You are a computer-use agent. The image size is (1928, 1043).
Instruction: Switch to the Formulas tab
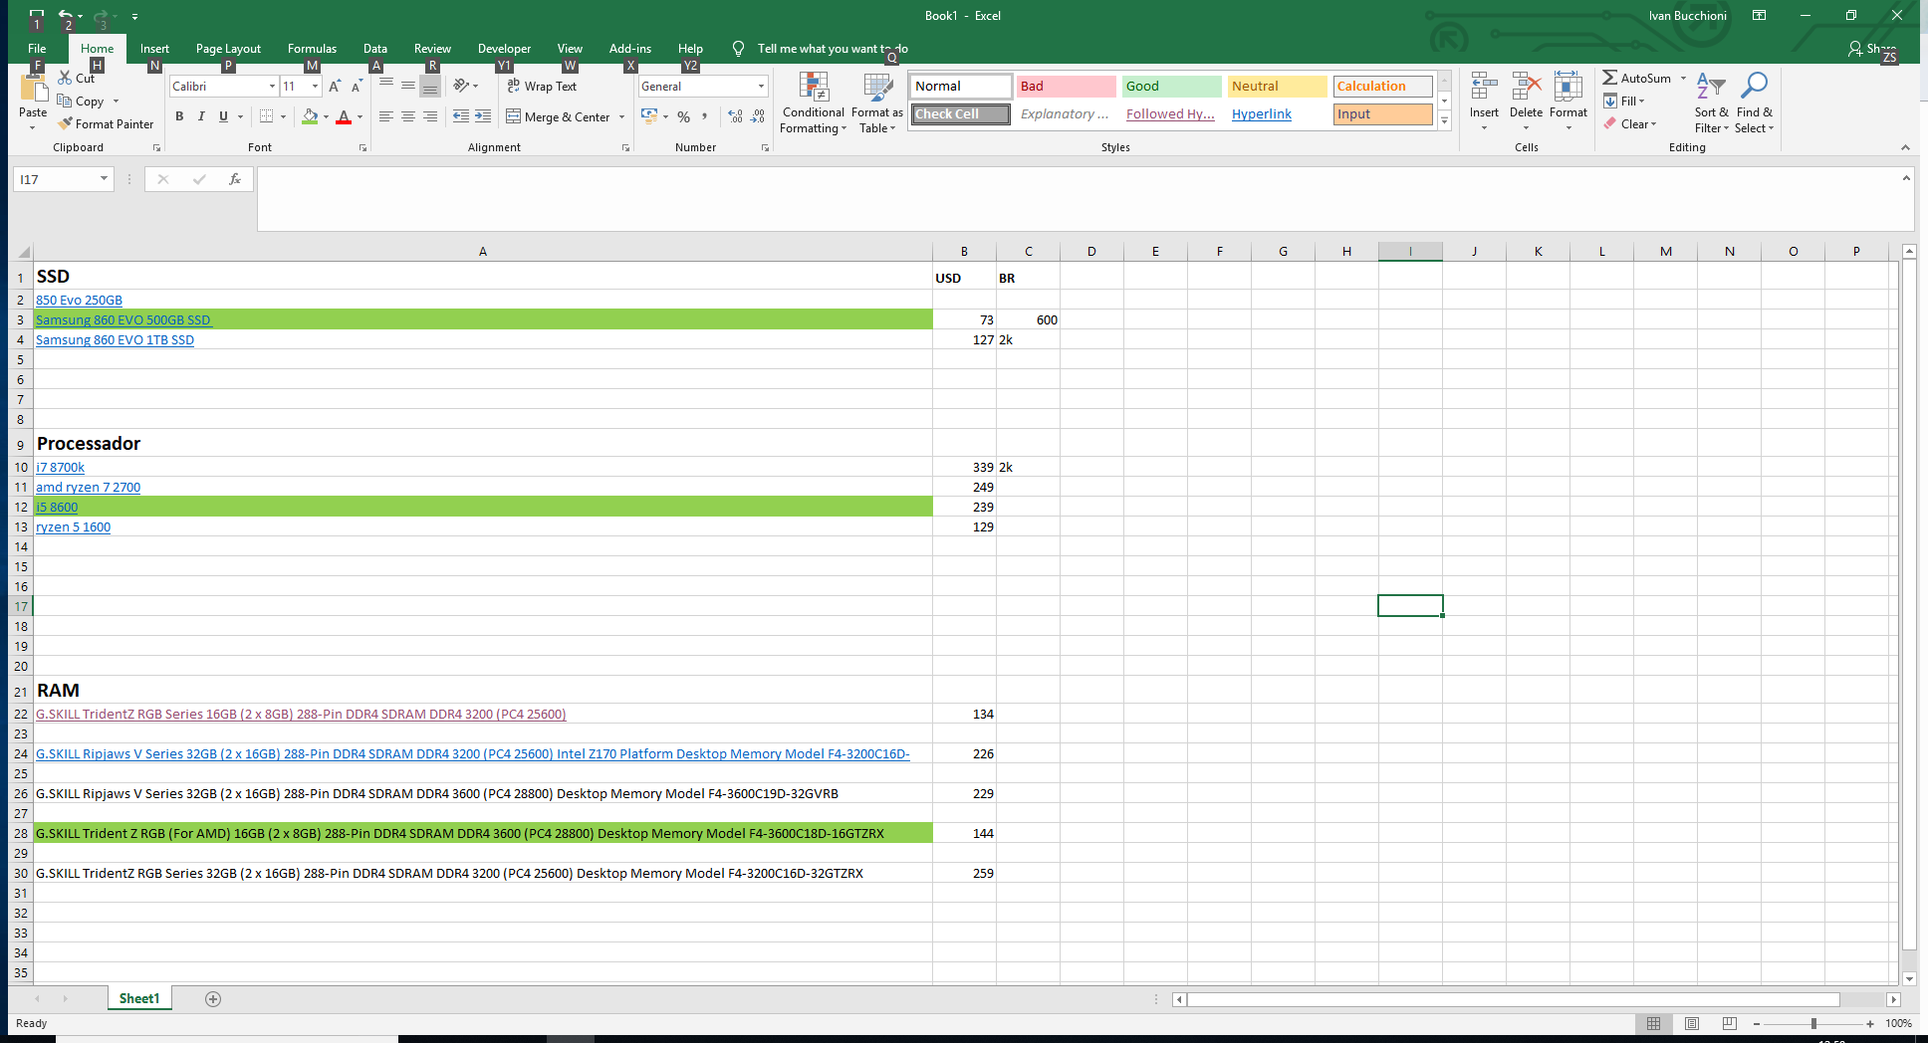(x=312, y=48)
